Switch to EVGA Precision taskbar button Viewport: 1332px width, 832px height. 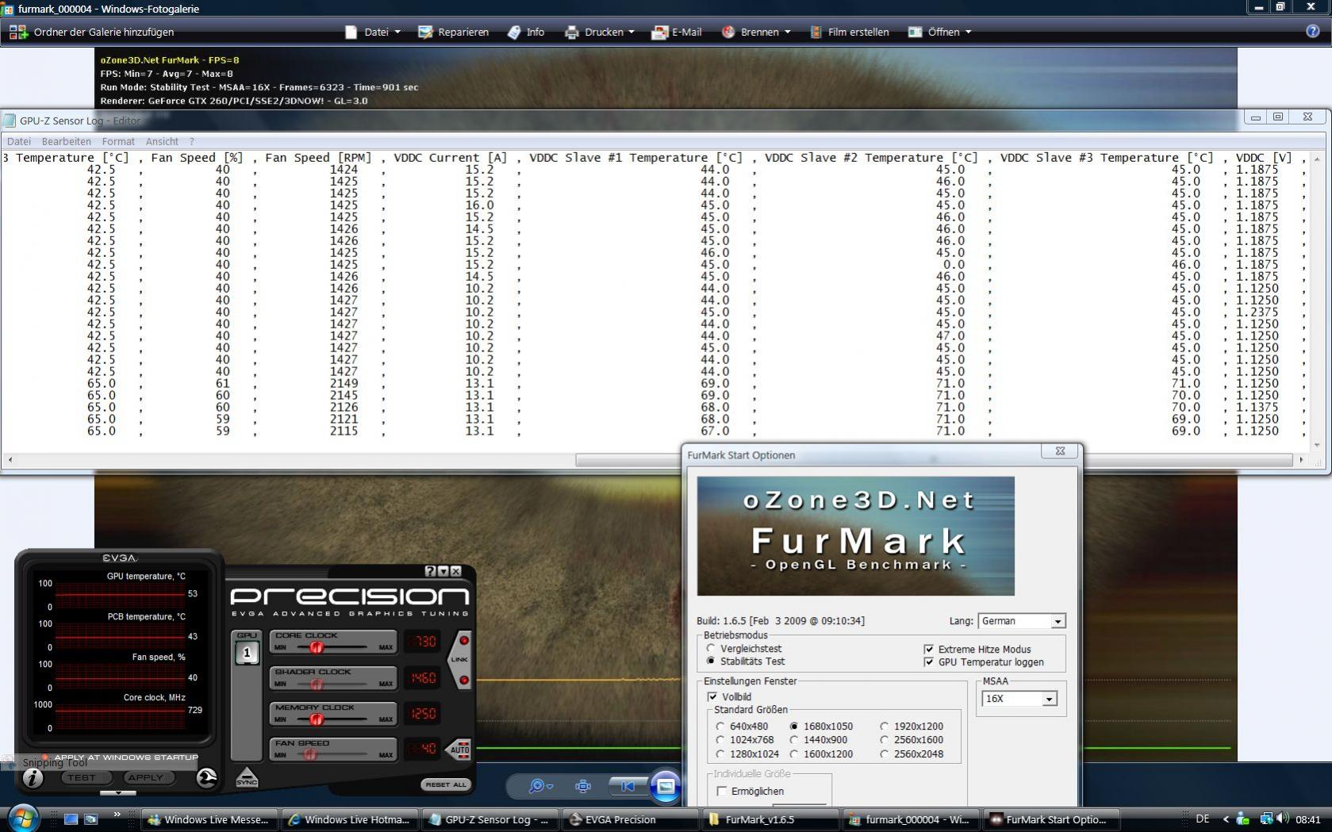[x=630, y=819]
